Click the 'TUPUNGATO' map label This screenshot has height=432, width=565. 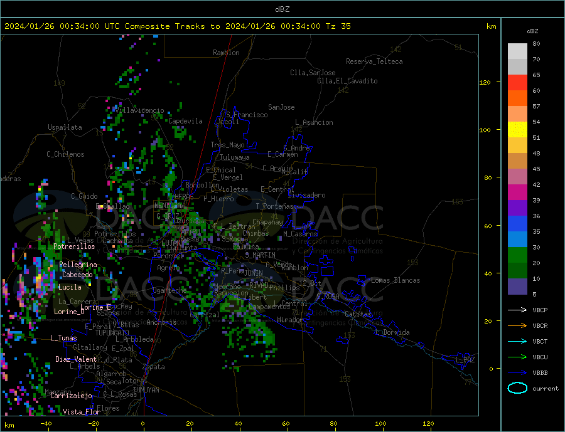pos(112,333)
